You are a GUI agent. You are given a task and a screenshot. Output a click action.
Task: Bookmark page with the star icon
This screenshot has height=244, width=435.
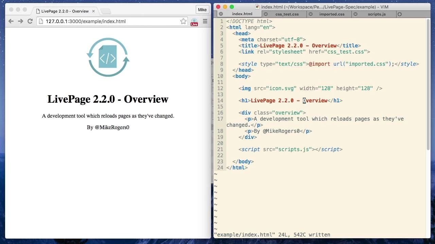click(x=183, y=21)
